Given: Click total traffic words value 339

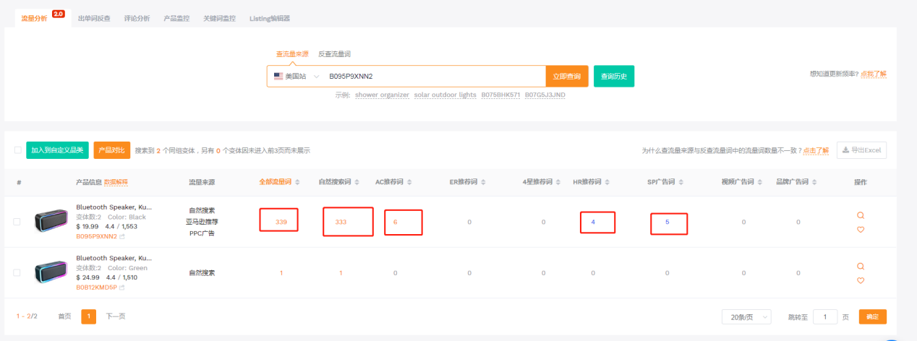Looking at the screenshot, I should (281, 222).
